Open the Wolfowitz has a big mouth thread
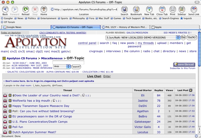This screenshot has height=138, width=201. point(31,101)
